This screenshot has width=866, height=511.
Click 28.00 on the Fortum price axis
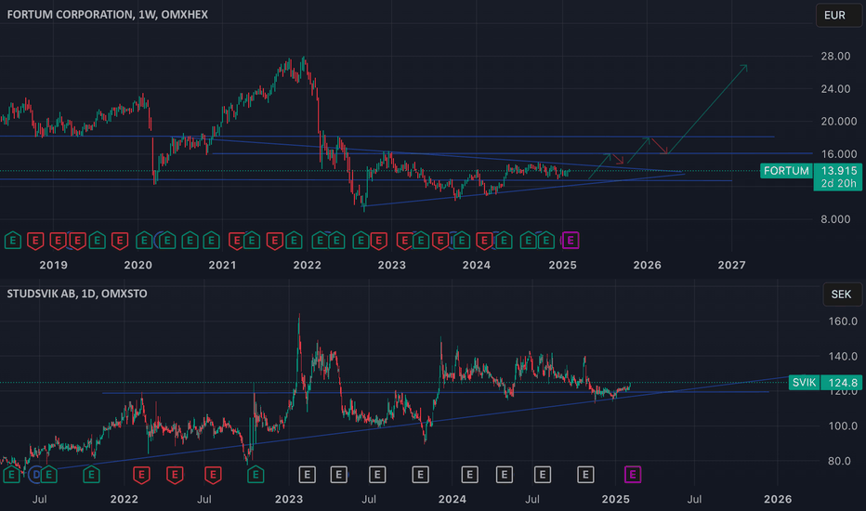coord(835,56)
